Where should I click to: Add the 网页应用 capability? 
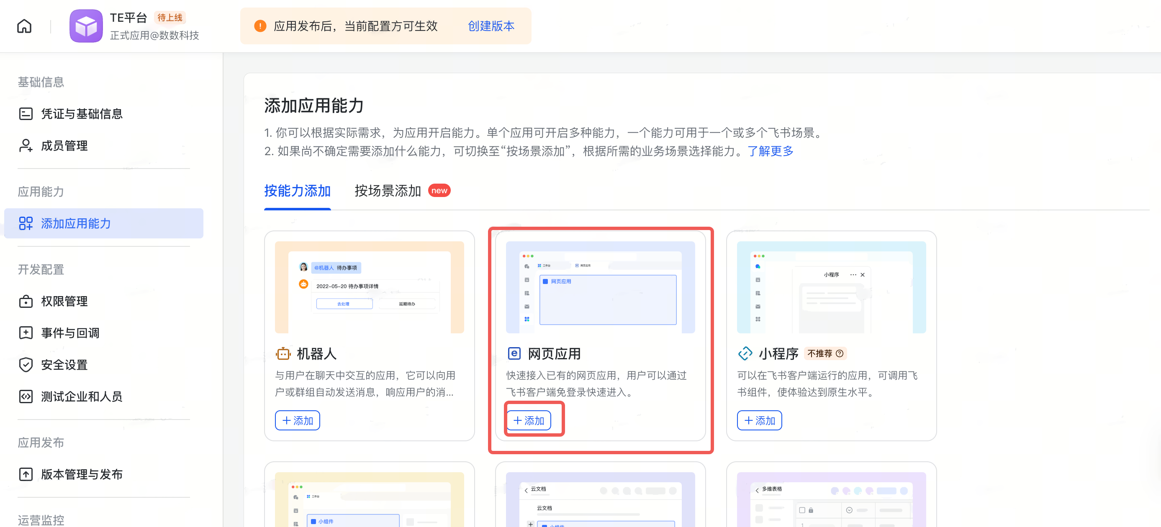pos(529,420)
